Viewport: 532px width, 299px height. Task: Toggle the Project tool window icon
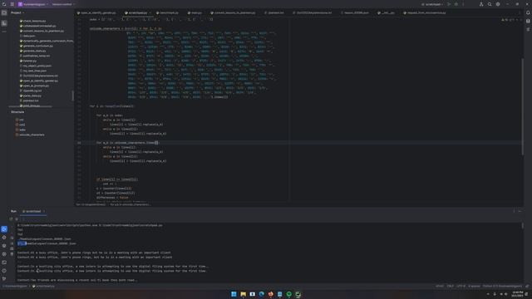click(x=4, y=12)
